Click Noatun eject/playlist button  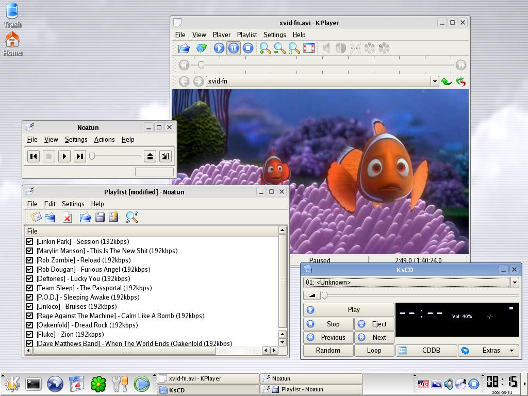pos(150,156)
